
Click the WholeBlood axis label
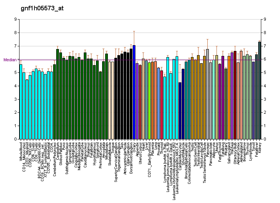tap(21, 151)
